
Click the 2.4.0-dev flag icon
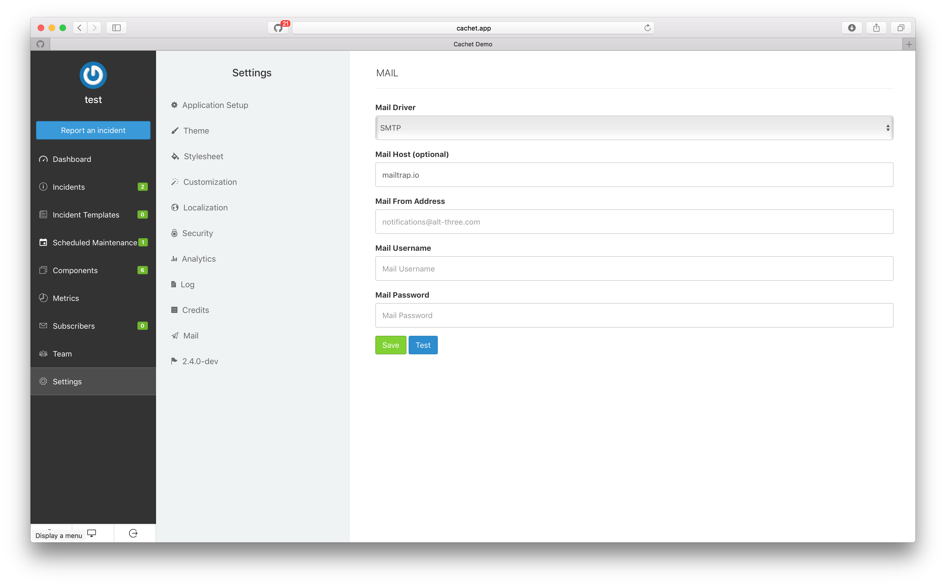(174, 361)
